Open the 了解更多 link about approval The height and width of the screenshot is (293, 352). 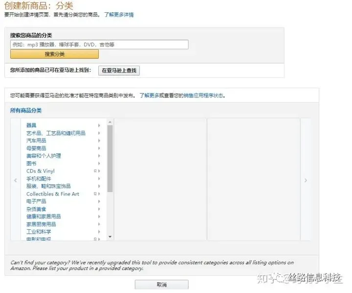[x=149, y=96]
